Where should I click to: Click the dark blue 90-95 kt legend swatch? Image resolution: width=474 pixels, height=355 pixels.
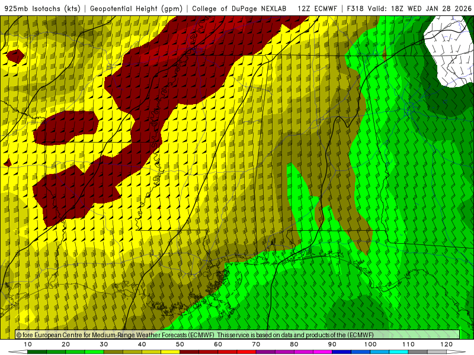[x=342, y=352]
